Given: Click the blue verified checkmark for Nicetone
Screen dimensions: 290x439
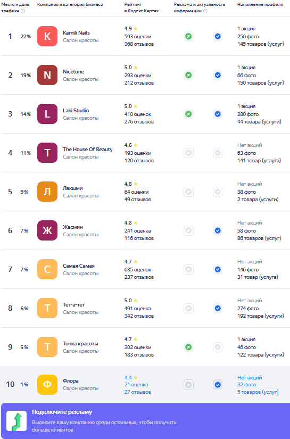Looking at the screenshot, I should tap(218, 76).
